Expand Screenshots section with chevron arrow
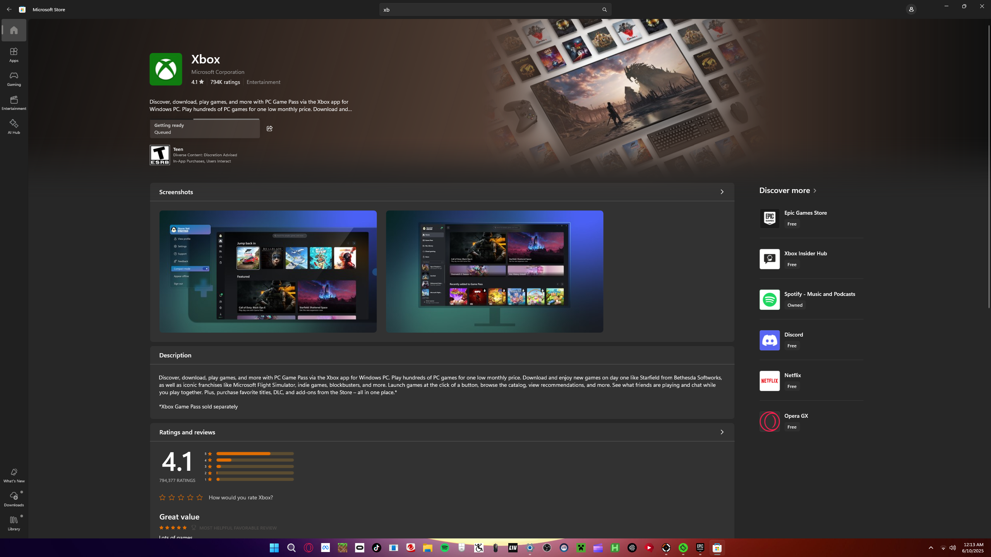 722,192
